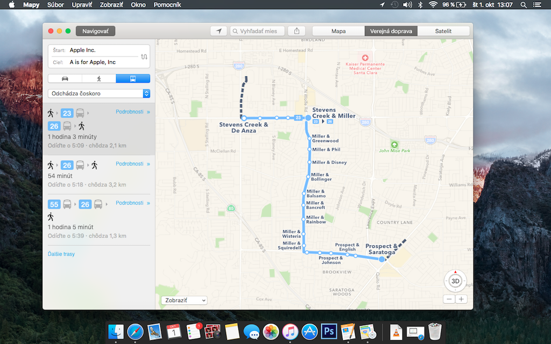Open Notification Center from menu bar
Screen dimensions: 551x344
[537, 4]
